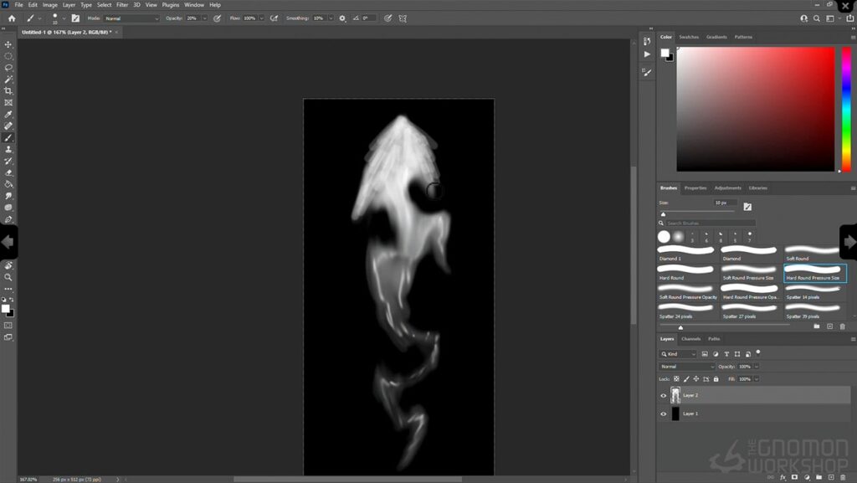Open Flow dropdown arrow
Image resolution: width=857 pixels, height=483 pixels.
pyautogui.click(x=261, y=18)
